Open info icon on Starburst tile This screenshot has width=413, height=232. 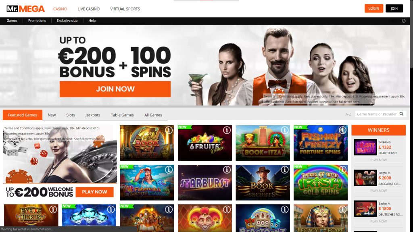coord(227,170)
